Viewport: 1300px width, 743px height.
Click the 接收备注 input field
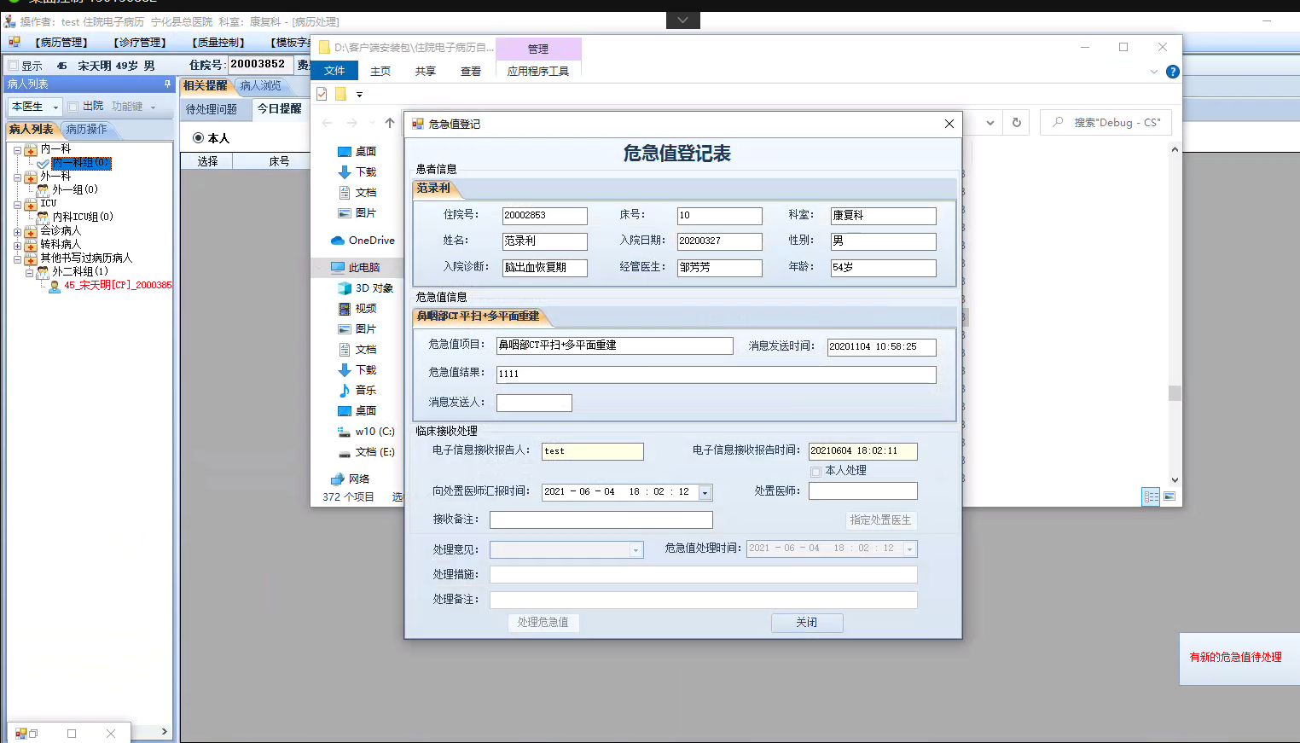[x=601, y=520]
